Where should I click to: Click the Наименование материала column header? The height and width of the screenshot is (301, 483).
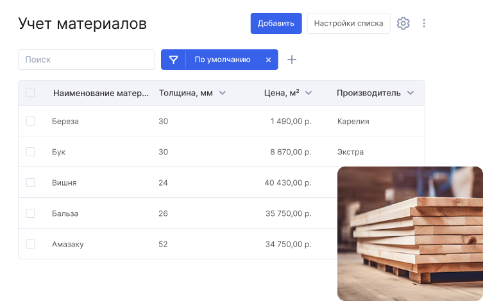101,93
